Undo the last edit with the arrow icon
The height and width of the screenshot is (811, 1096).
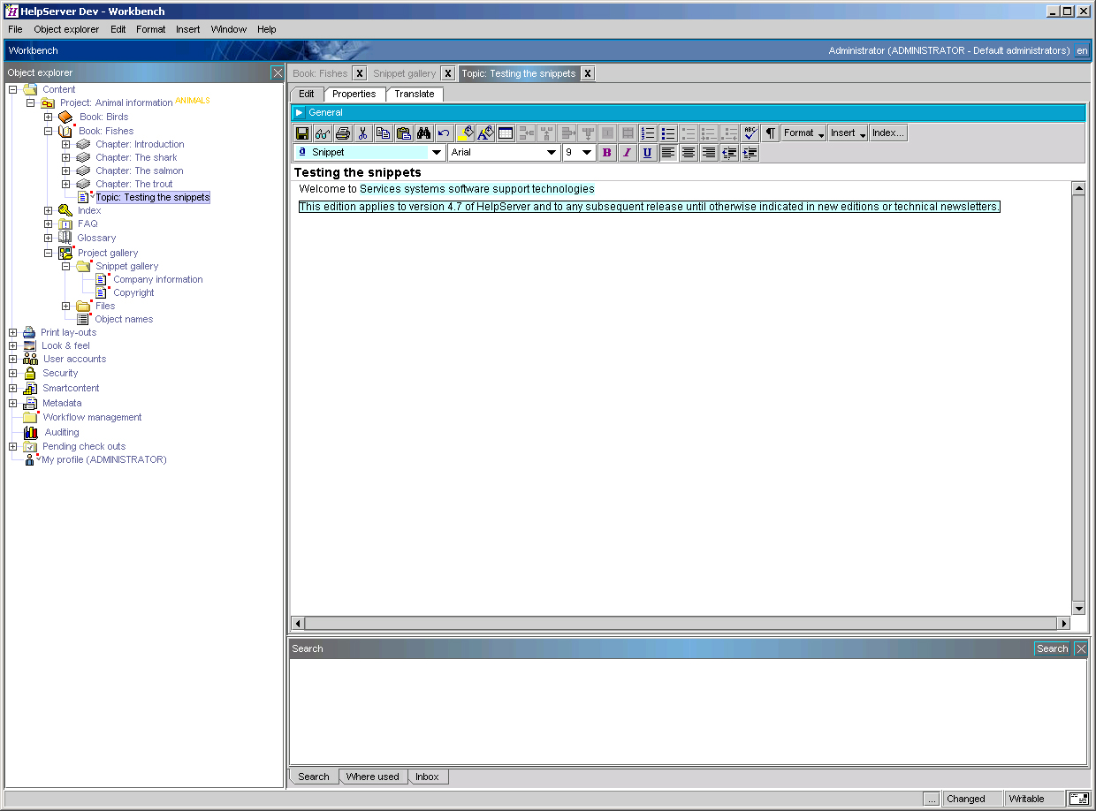(x=445, y=133)
